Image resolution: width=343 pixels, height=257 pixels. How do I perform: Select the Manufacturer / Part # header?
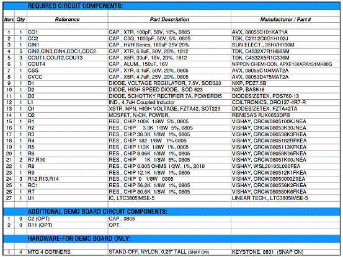pyautogui.click(x=285, y=19)
